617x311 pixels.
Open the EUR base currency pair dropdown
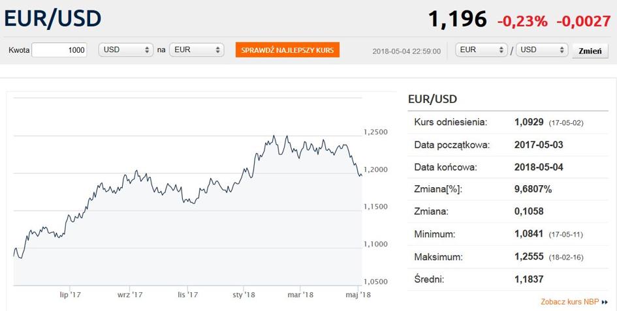point(481,50)
